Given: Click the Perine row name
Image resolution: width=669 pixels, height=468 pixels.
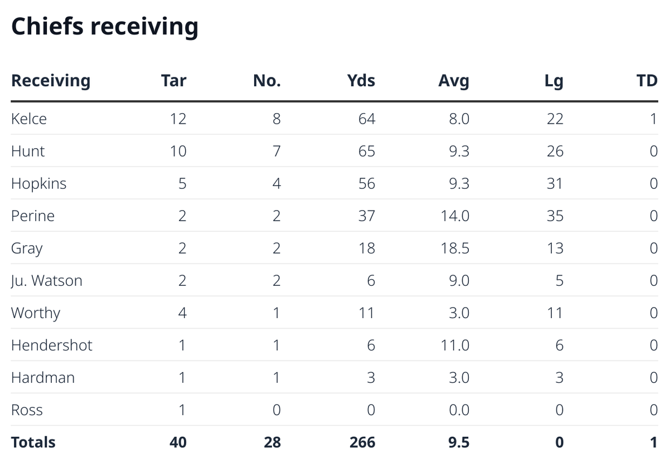Looking at the screenshot, I should point(33,216).
